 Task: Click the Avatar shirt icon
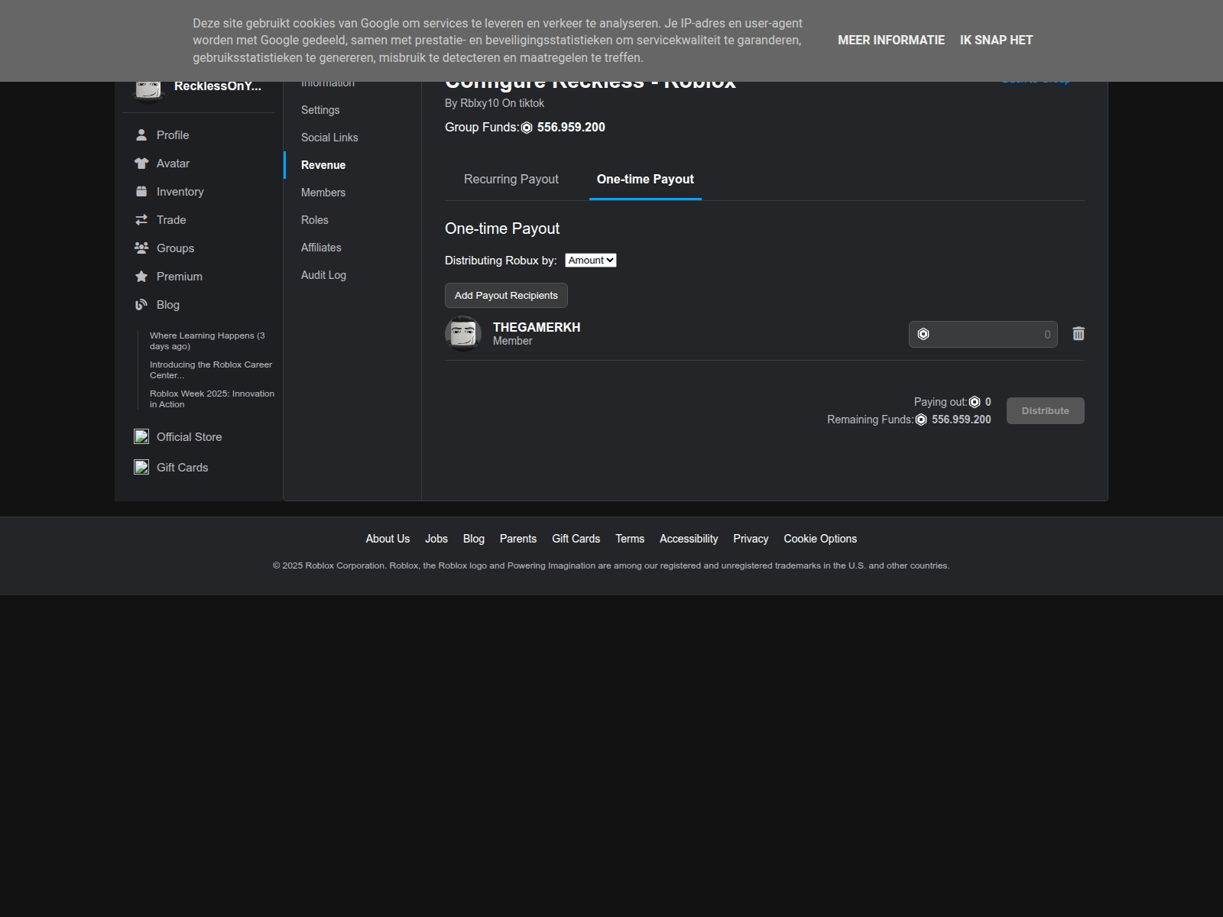(x=141, y=164)
